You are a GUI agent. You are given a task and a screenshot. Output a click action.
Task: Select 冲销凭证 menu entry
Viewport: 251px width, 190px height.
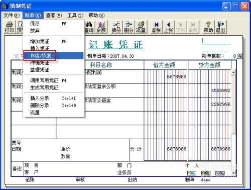tap(54, 63)
